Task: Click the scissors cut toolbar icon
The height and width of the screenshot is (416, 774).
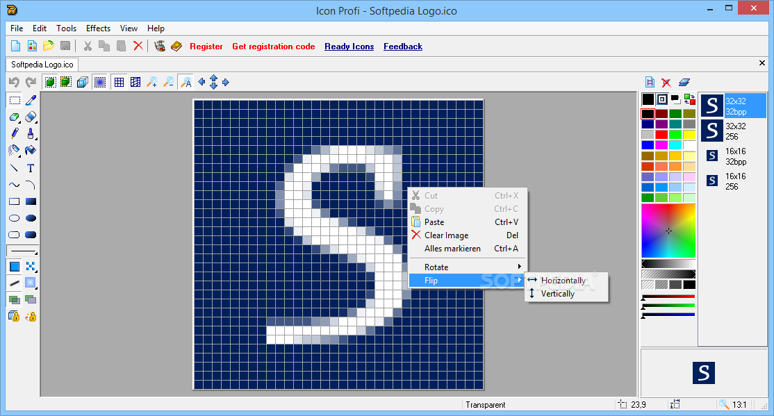Action: pyautogui.click(x=88, y=46)
